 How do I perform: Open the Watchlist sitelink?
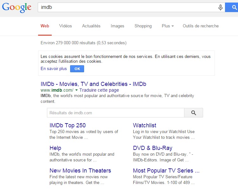pyautogui.click(x=144, y=125)
